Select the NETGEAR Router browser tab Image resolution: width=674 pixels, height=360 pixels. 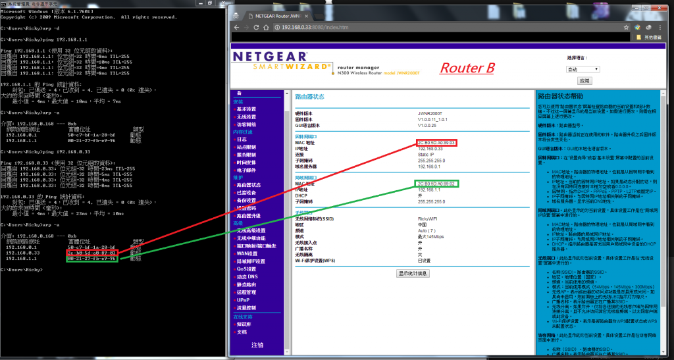tap(279, 16)
